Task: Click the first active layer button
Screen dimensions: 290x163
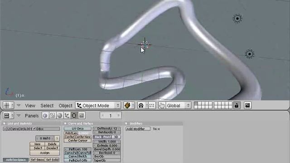Action: pyautogui.click(x=196, y=104)
